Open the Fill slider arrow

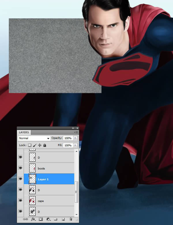pyautogui.click(x=75, y=145)
